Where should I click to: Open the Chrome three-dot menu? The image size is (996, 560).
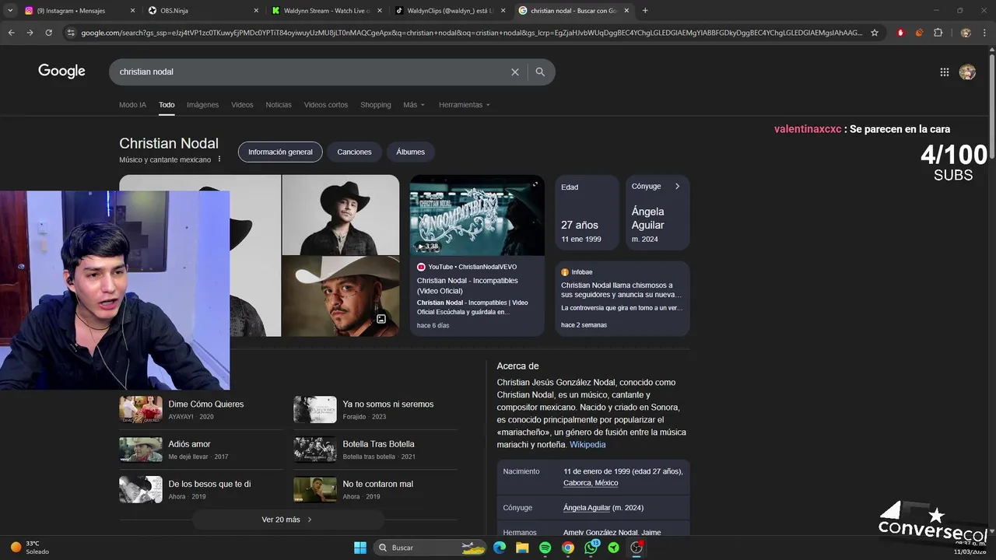pos(985,33)
